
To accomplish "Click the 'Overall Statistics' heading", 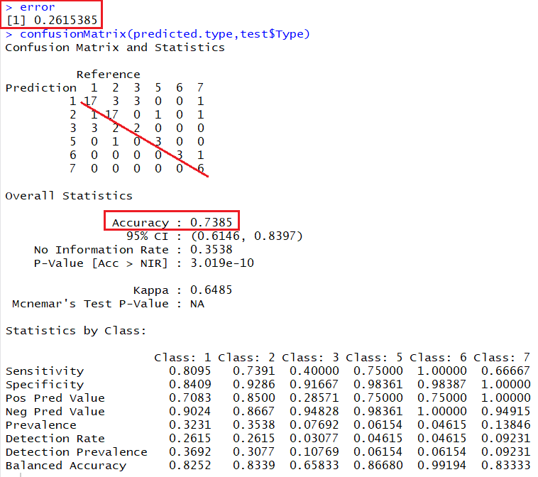I will (x=69, y=196).
